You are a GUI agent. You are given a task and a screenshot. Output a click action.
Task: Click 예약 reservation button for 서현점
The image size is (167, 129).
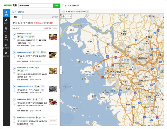tap(44, 52)
